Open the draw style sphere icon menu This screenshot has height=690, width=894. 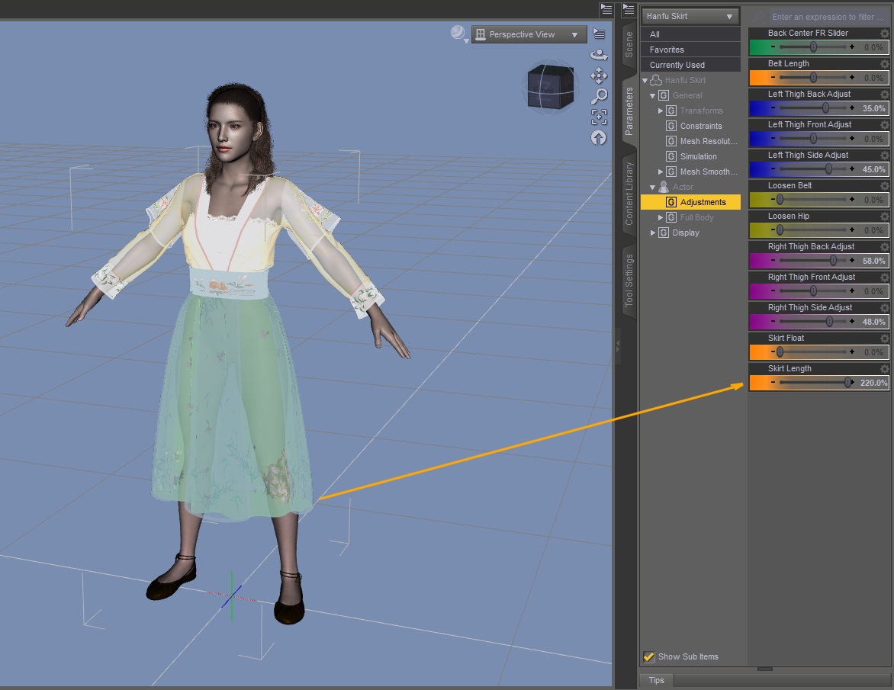(x=458, y=34)
